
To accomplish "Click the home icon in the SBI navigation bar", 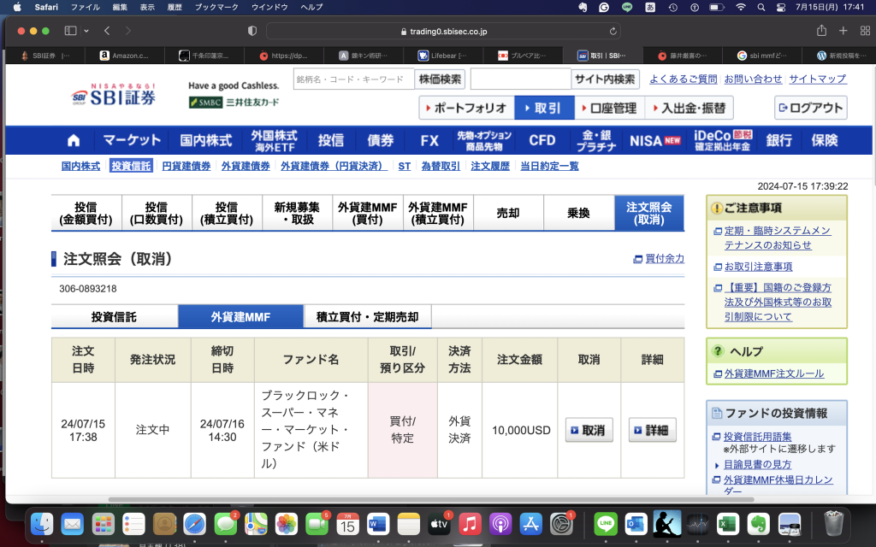I will click(73, 139).
